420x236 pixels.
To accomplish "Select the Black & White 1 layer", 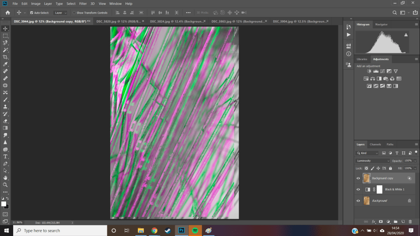I will [395, 189].
